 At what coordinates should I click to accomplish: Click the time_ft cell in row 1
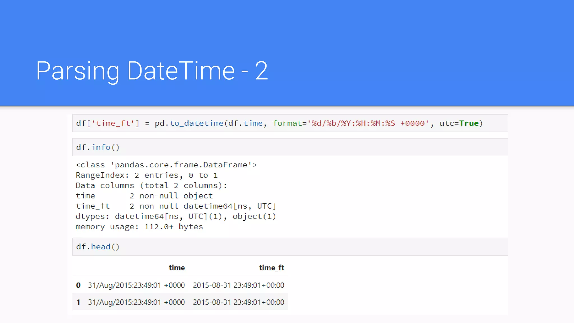(239, 302)
